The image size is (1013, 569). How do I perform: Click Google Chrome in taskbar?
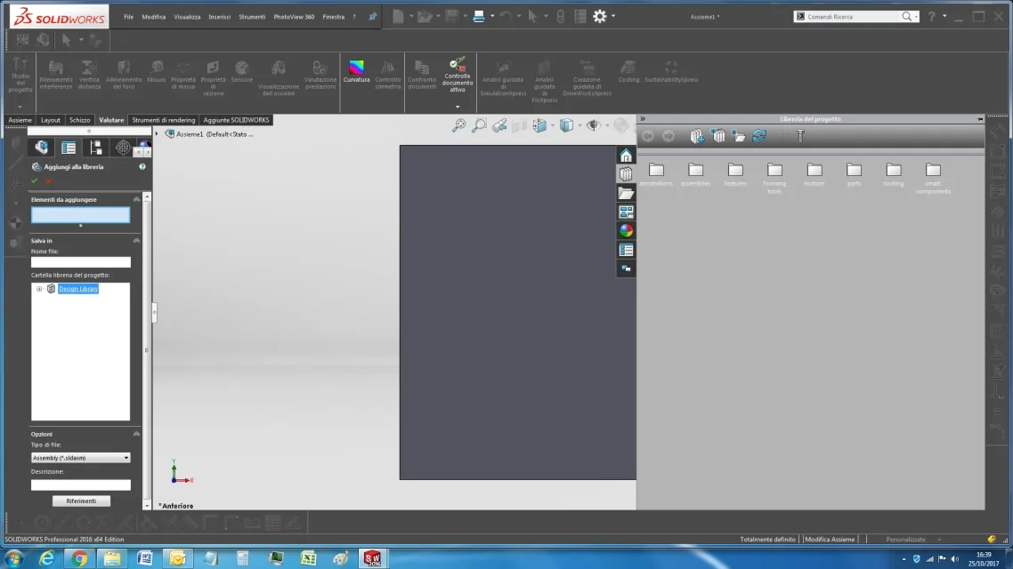[79, 558]
